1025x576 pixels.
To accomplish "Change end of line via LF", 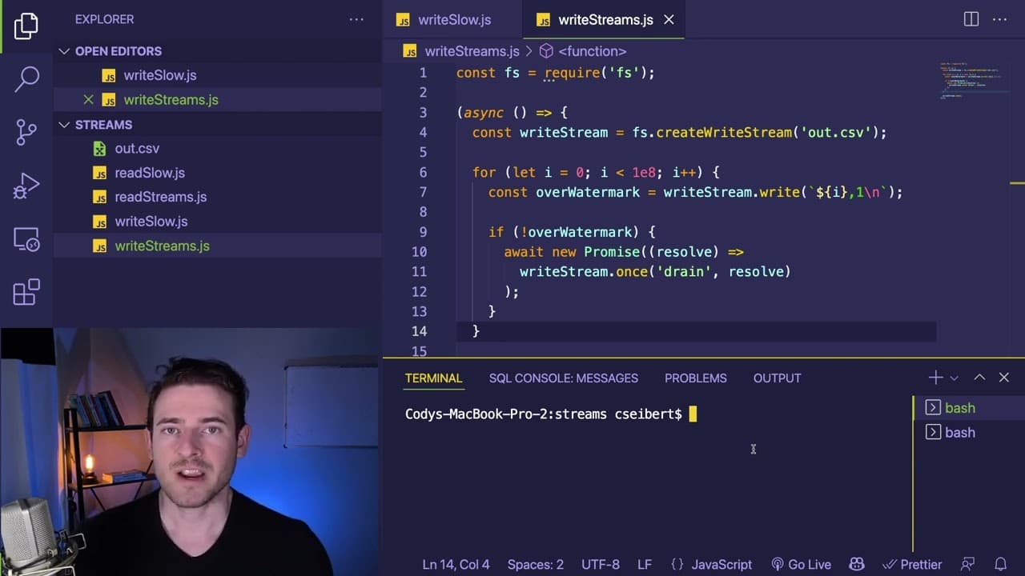I will pyautogui.click(x=645, y=565).
